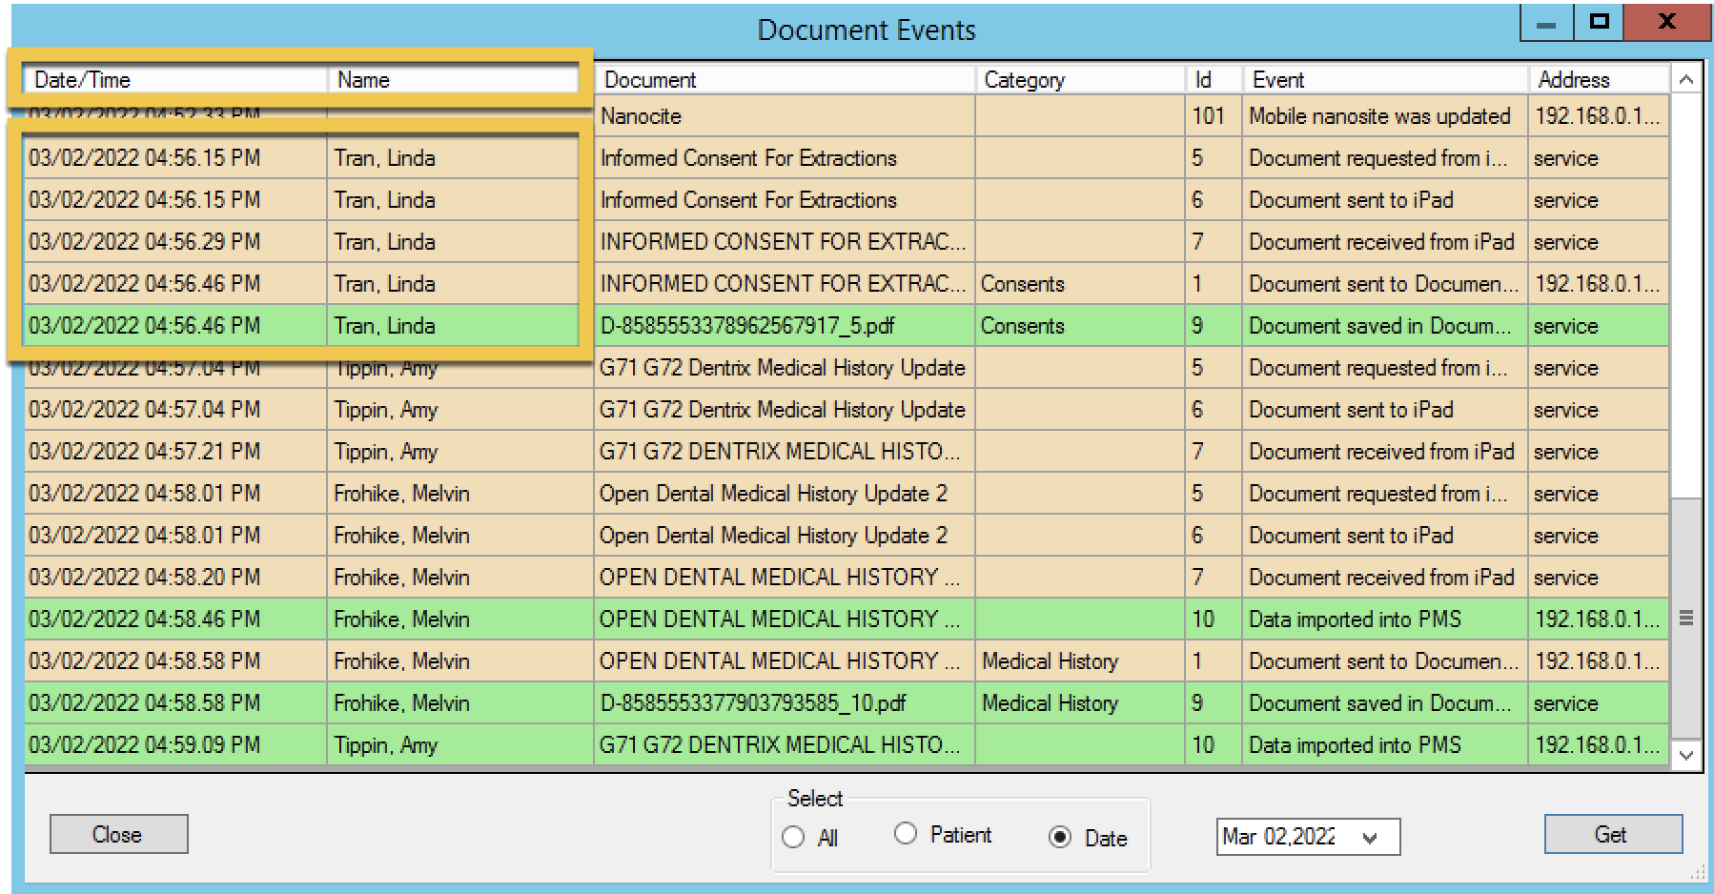1714x894 pixels.
Task: Sort by the Id column header
Action: click(x=1214, y=80)
